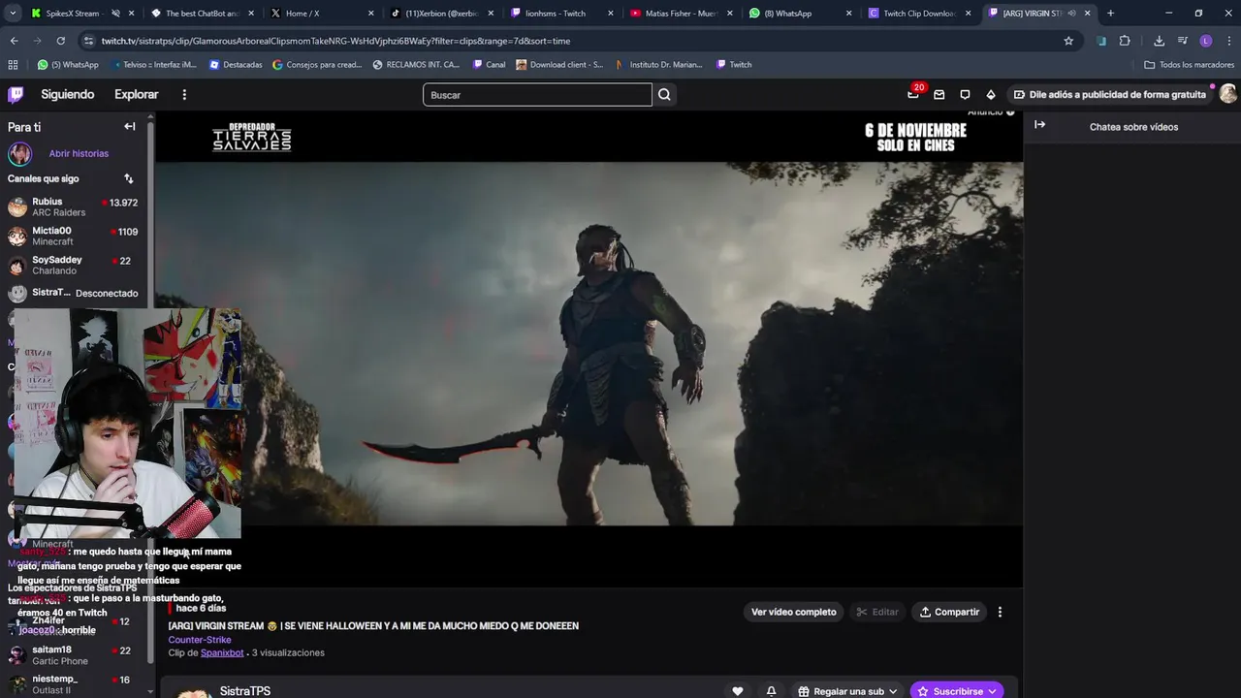Click Dile adiós a publicidad button
The image size is (1241, 698).
click(1108, 94)
